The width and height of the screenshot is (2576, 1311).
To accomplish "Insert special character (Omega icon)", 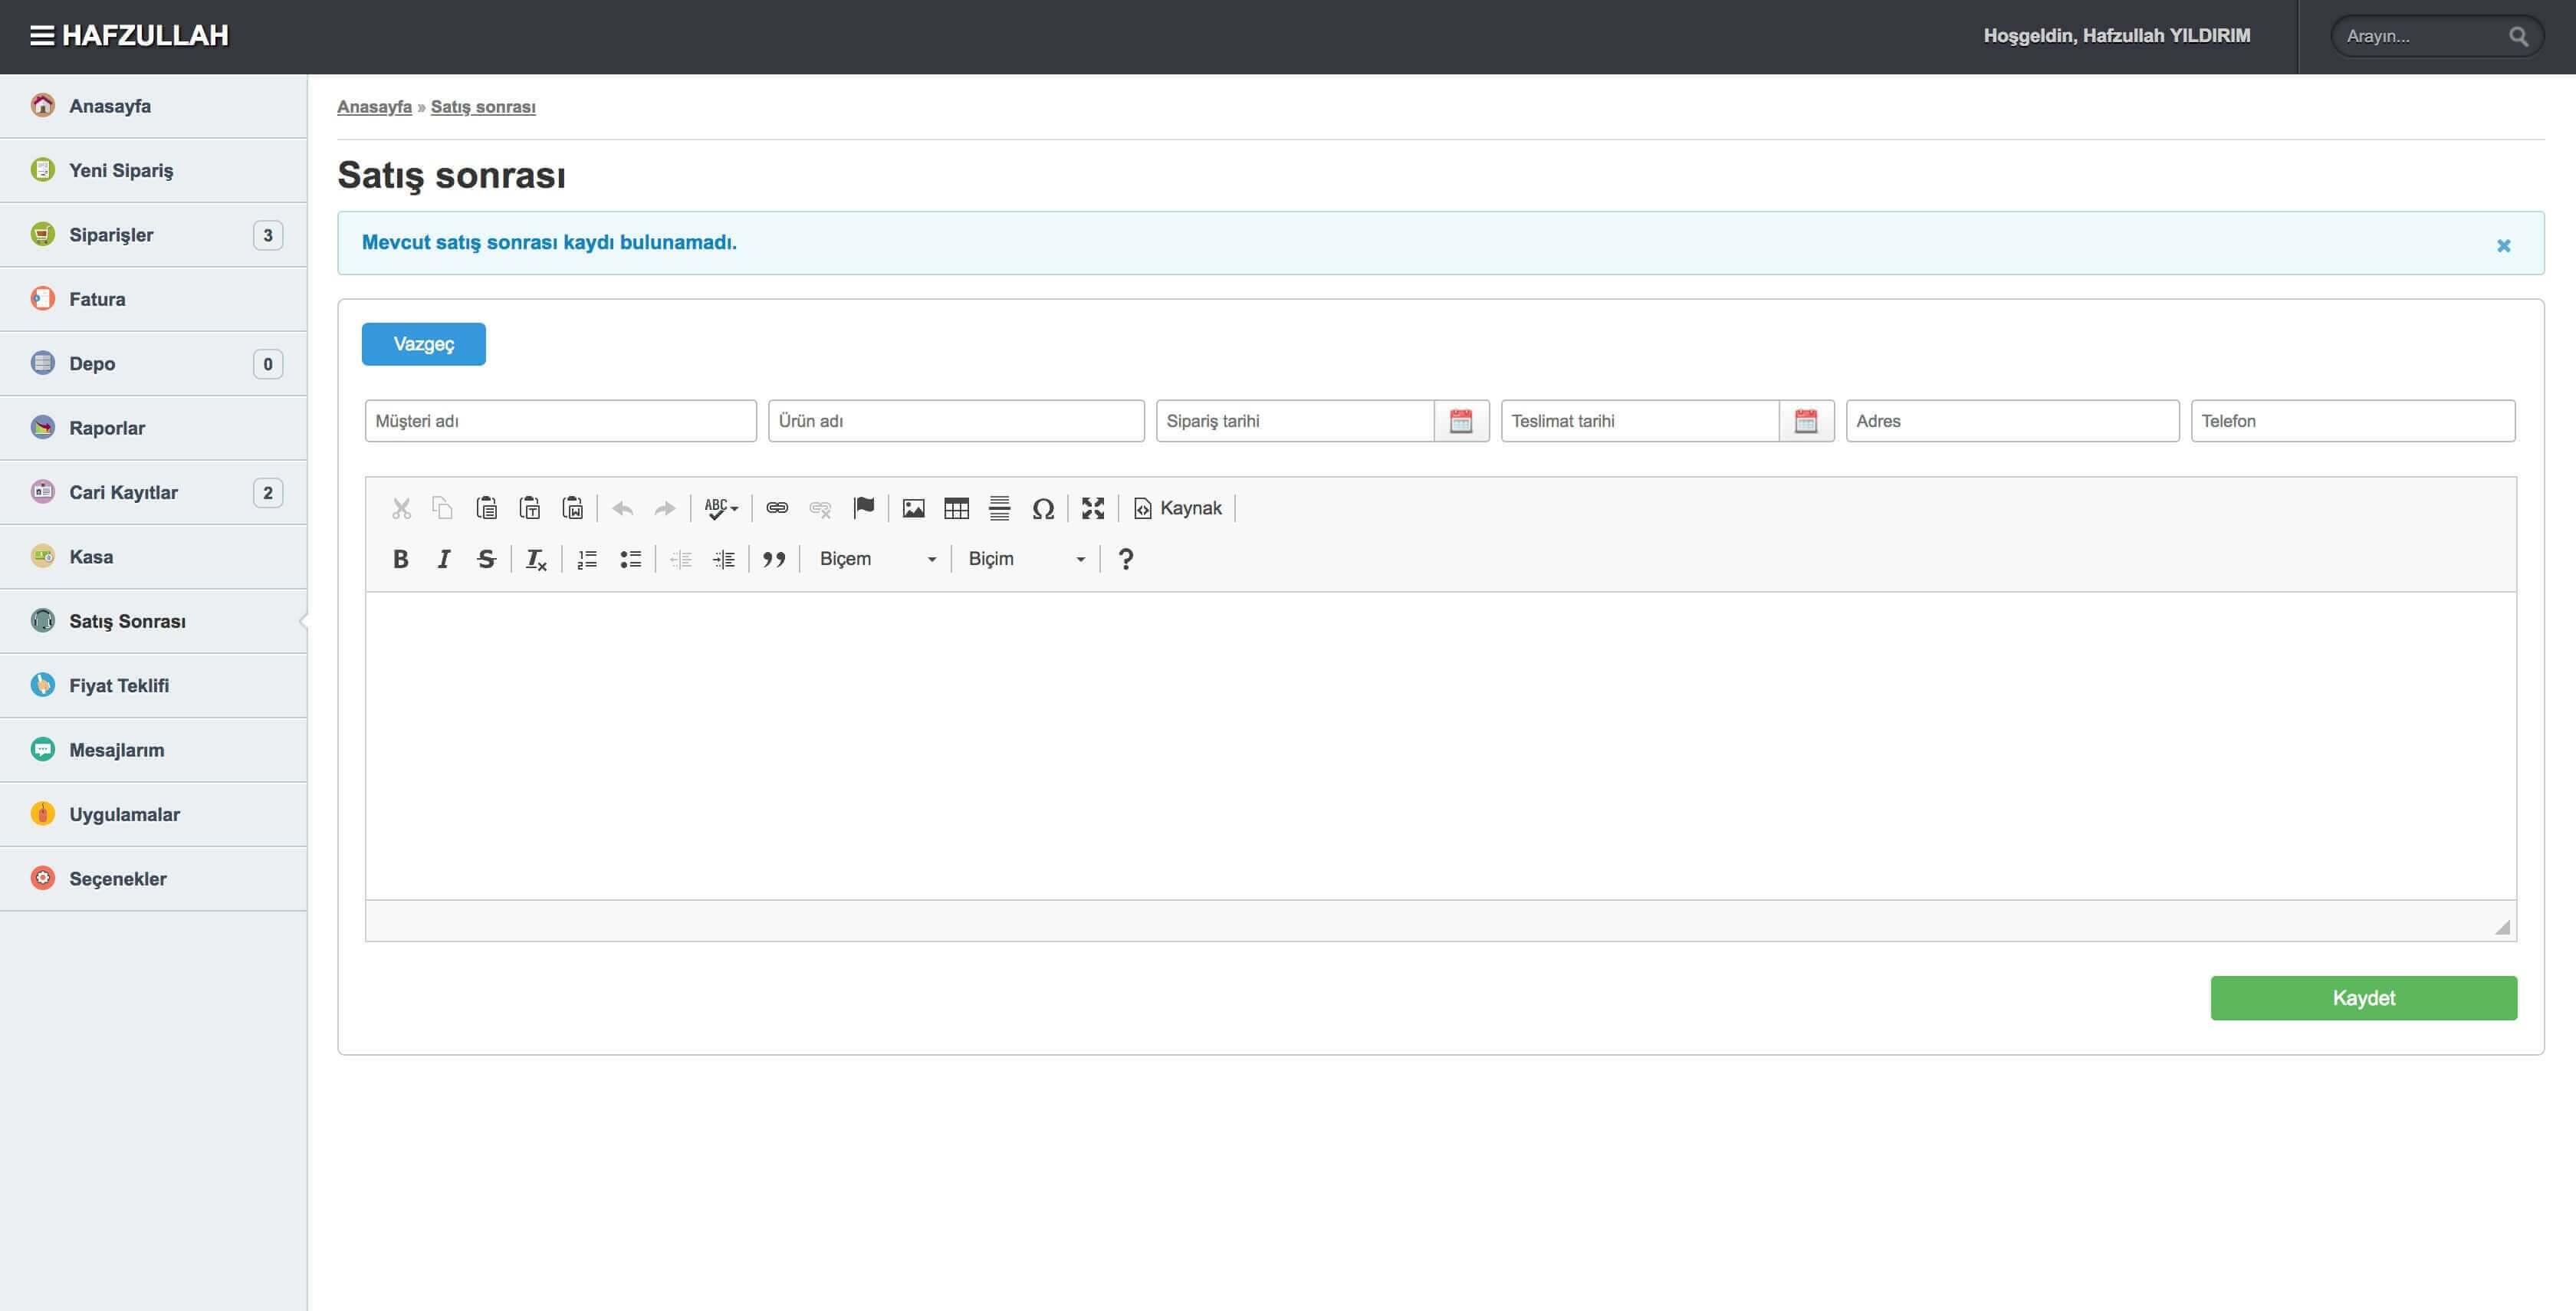I will [x=1043, y=508].
